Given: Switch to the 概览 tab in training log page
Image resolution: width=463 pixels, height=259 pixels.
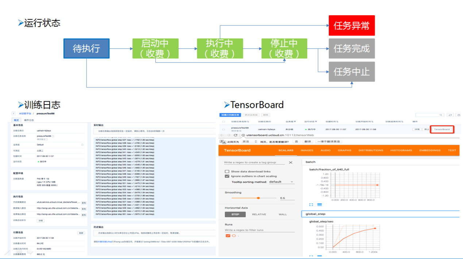Looking at the screenshot, I should pos(16,120).
